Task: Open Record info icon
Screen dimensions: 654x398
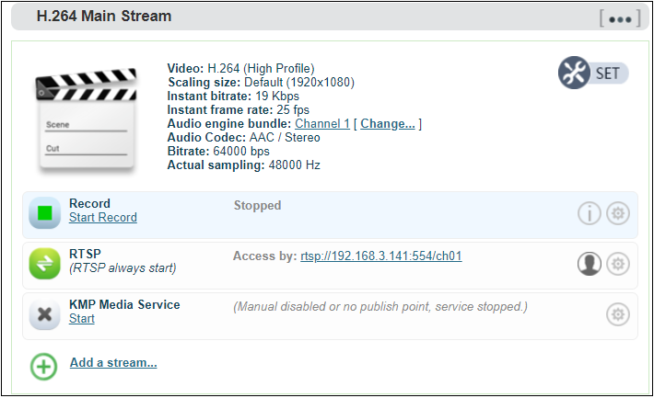Action: point(589,213)
